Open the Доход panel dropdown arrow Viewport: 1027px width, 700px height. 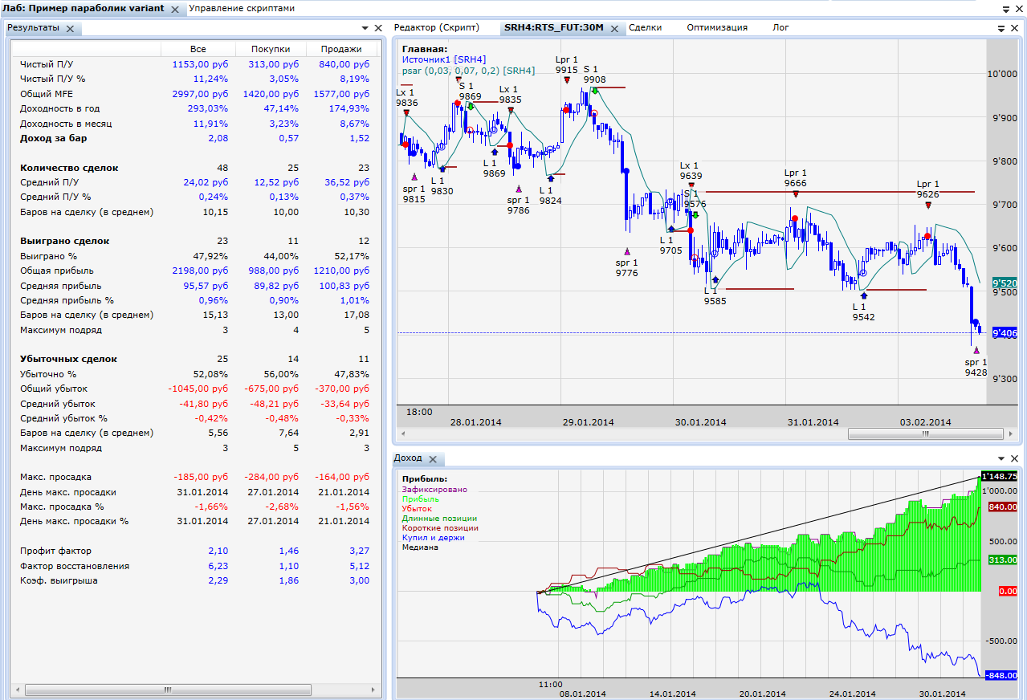pos(1001,458)
